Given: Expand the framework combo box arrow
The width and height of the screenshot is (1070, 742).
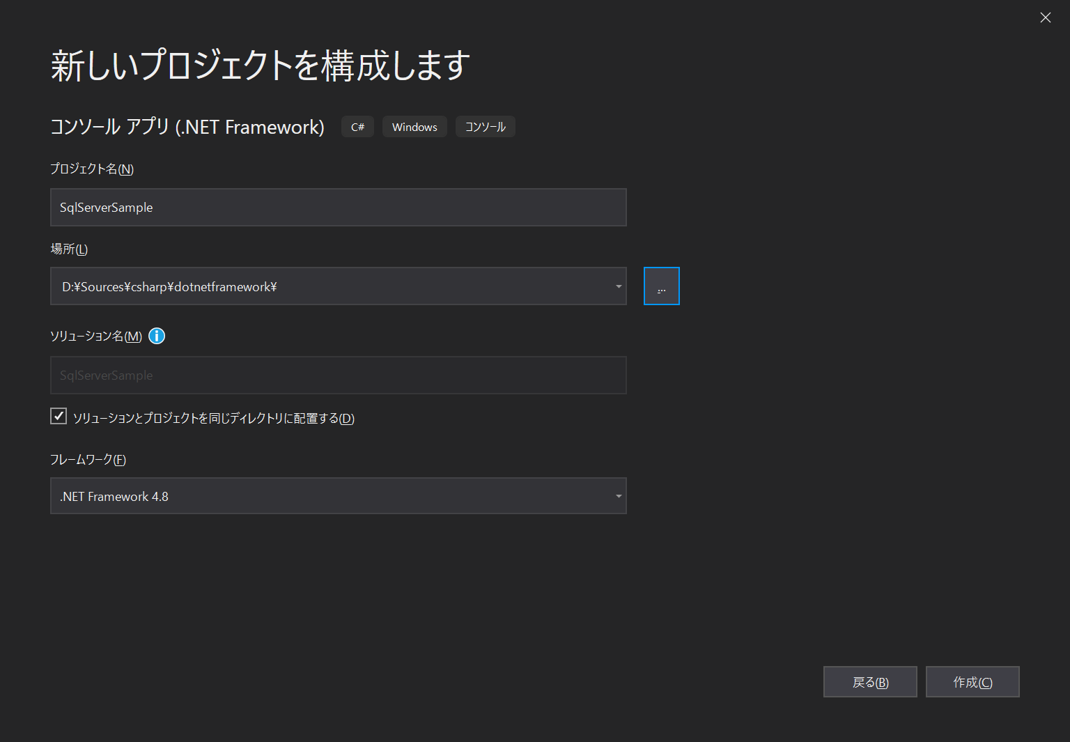Looking at the screenshot, I should (x=617, y=495).
